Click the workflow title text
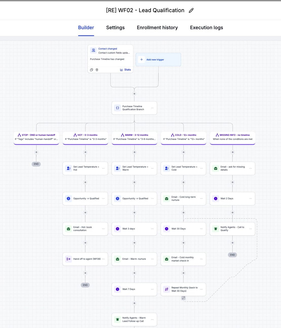The width and height of the screenshot is (281, 328). (145, 10)
